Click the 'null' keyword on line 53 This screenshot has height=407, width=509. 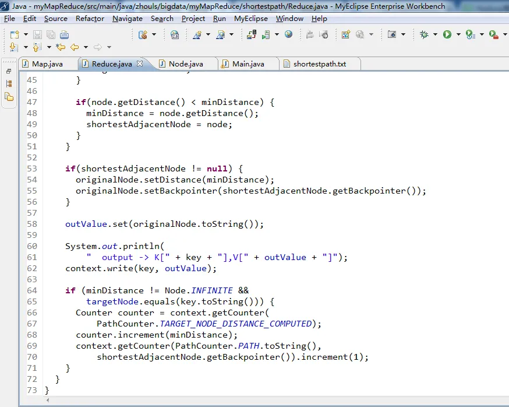tap(217, 169)
